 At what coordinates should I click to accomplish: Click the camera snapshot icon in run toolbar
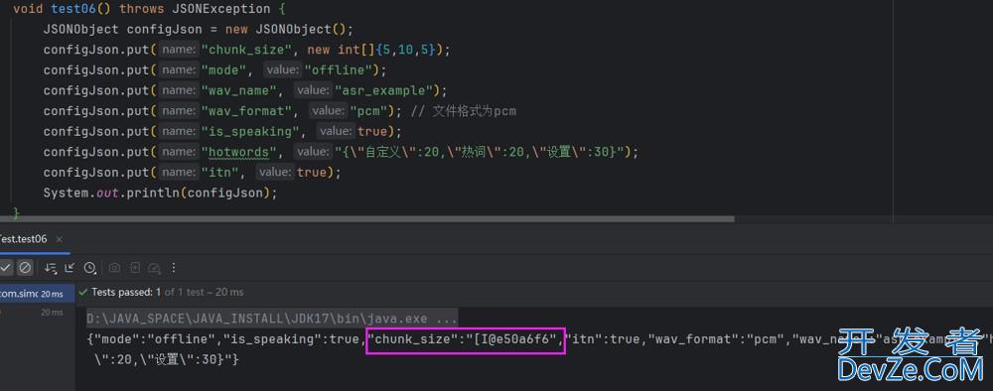(x=114, y=268)
